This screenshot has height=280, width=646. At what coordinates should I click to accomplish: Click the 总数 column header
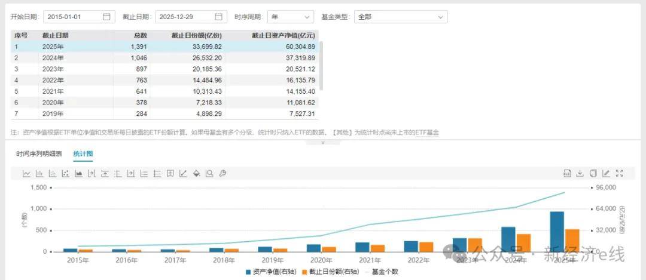click(x=141, y=36)
